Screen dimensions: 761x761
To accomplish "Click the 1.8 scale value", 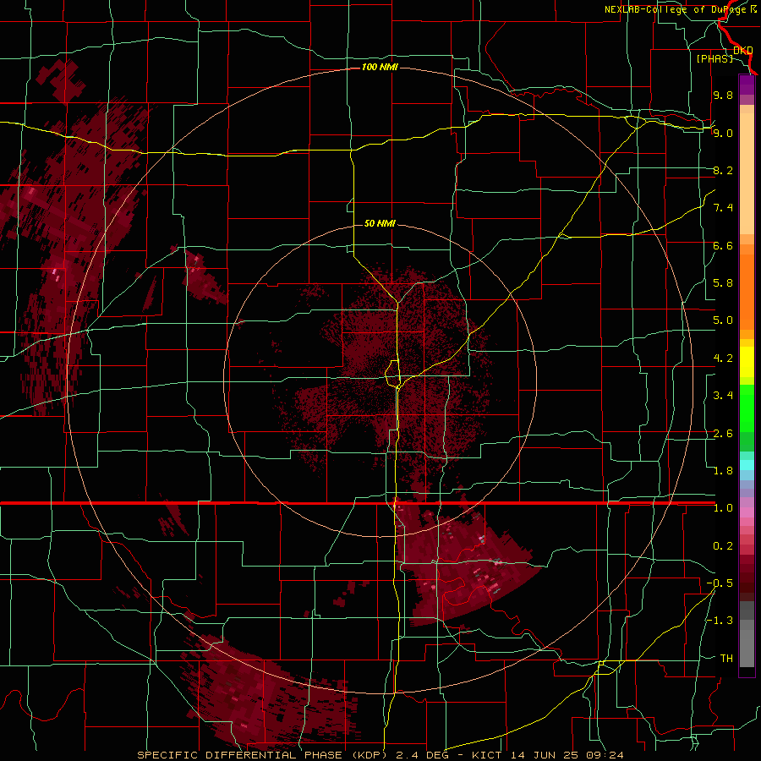I will pyautogui.click(x=723, y=471).
